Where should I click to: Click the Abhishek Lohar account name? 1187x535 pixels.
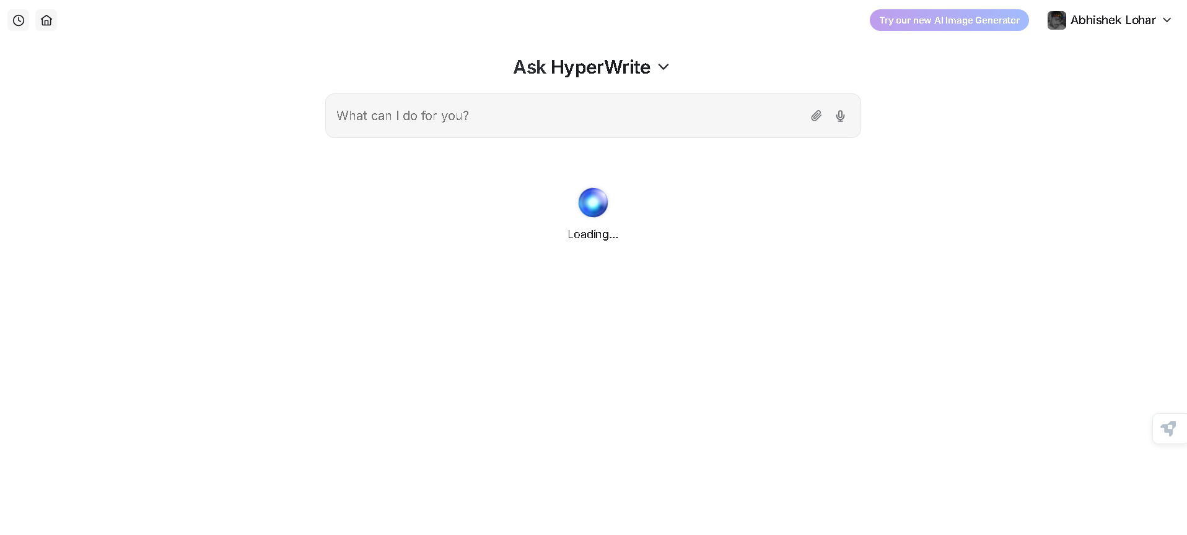[x=1113, y=20]
